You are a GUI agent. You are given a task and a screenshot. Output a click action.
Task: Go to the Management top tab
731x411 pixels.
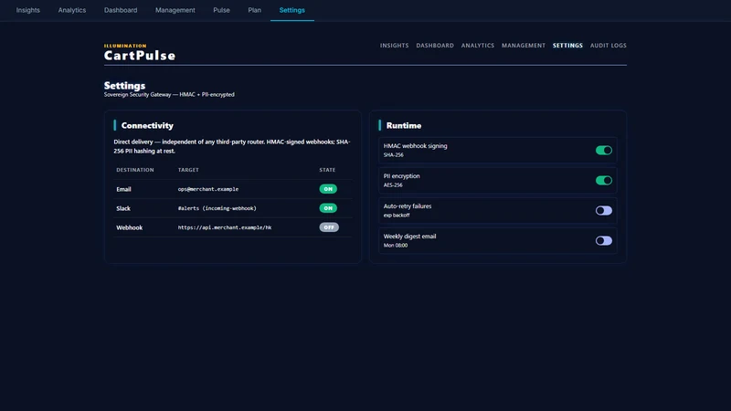[x=175, y=10]
